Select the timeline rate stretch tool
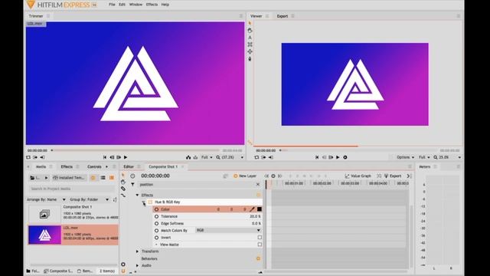 coord(123,195)
